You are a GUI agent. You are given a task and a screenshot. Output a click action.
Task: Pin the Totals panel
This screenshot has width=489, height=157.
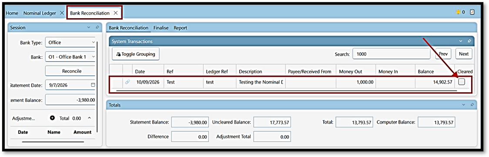[x=472, y=105]
